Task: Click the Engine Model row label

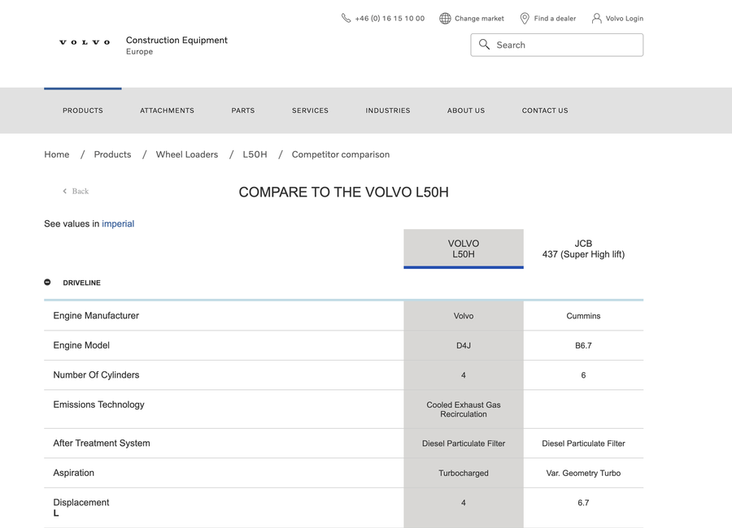Action: pos(81,345)
